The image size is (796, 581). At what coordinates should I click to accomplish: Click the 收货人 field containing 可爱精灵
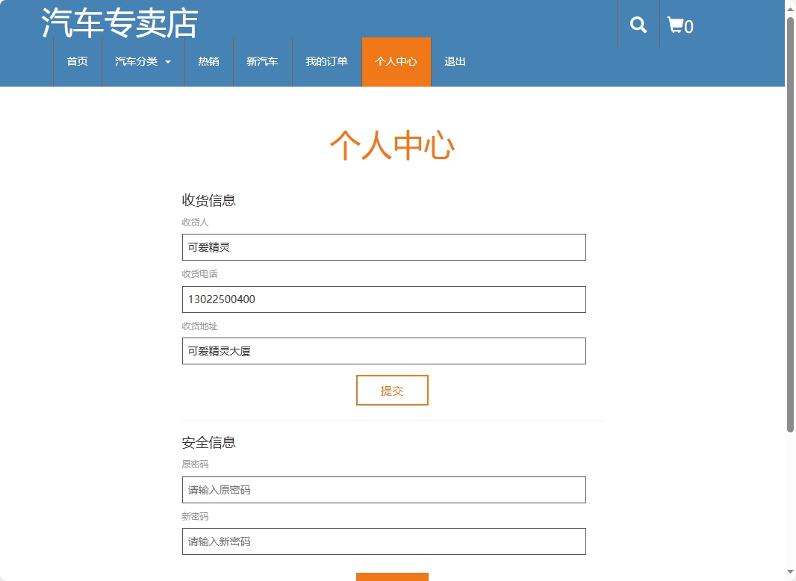point(383,246)
